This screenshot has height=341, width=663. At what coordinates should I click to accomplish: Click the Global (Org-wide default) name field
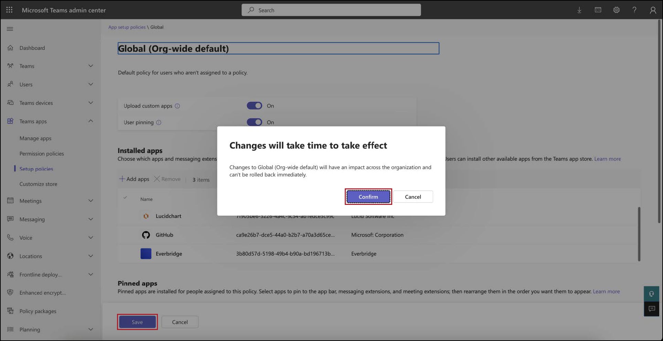coord(278,48)
